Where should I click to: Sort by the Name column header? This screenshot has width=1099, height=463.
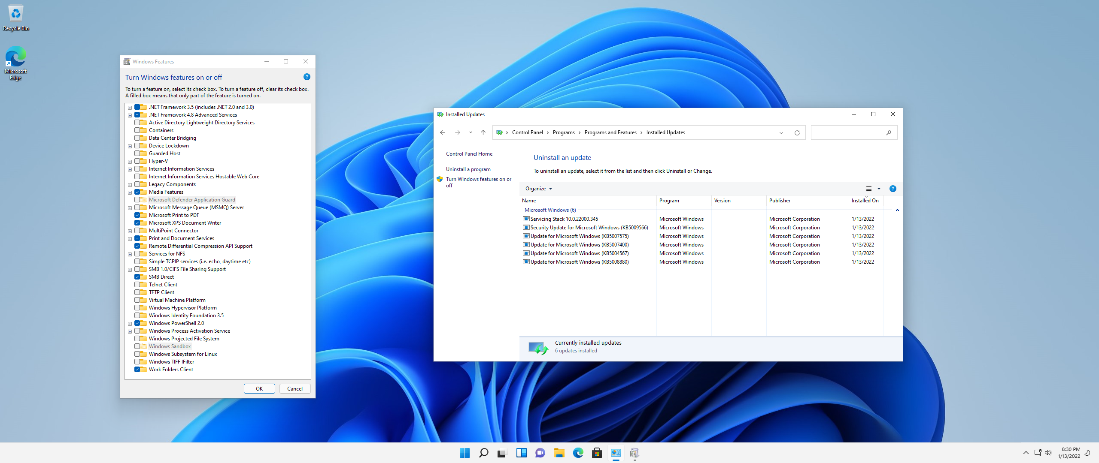point(588,201)
